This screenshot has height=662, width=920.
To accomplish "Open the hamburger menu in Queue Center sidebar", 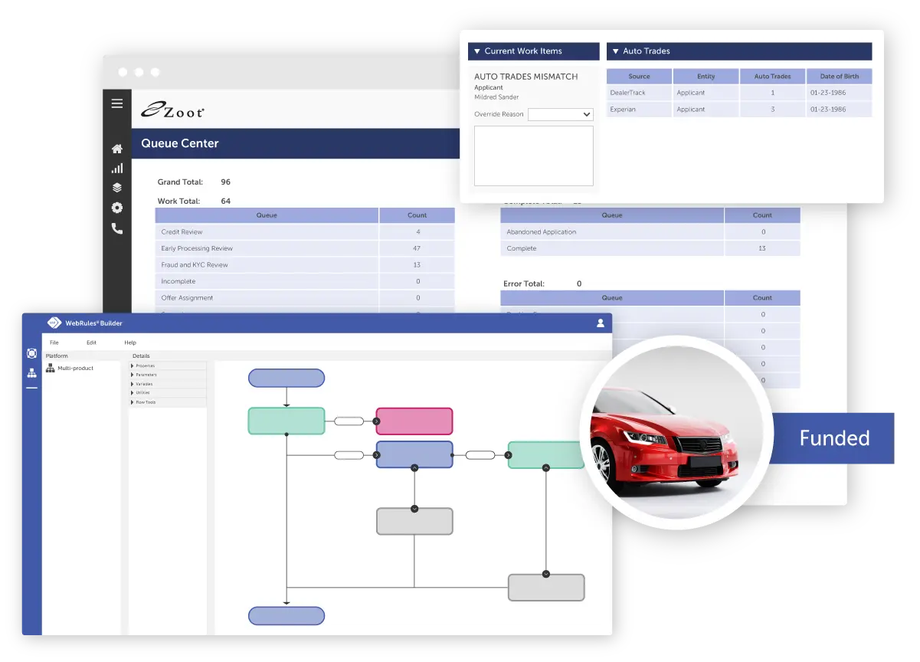I will [x=116, y=103].
